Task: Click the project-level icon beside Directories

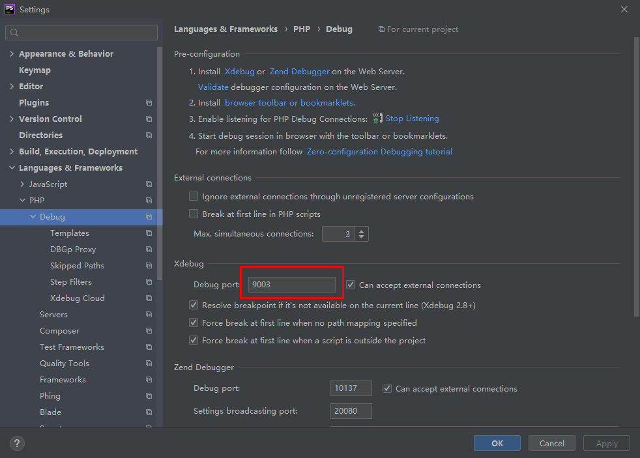Action: coord(149,136)
